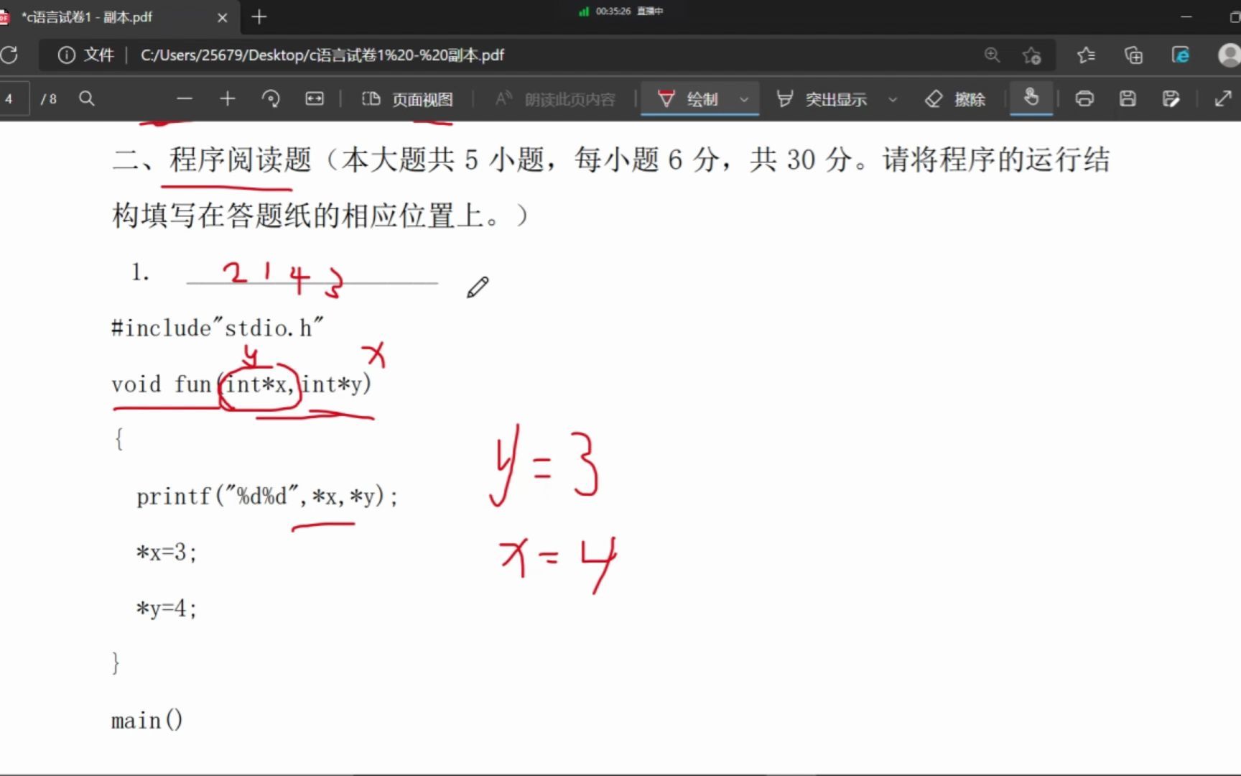Open a new browser tab
Screen dimensions: 1241x776
click(x=259, y=17)
